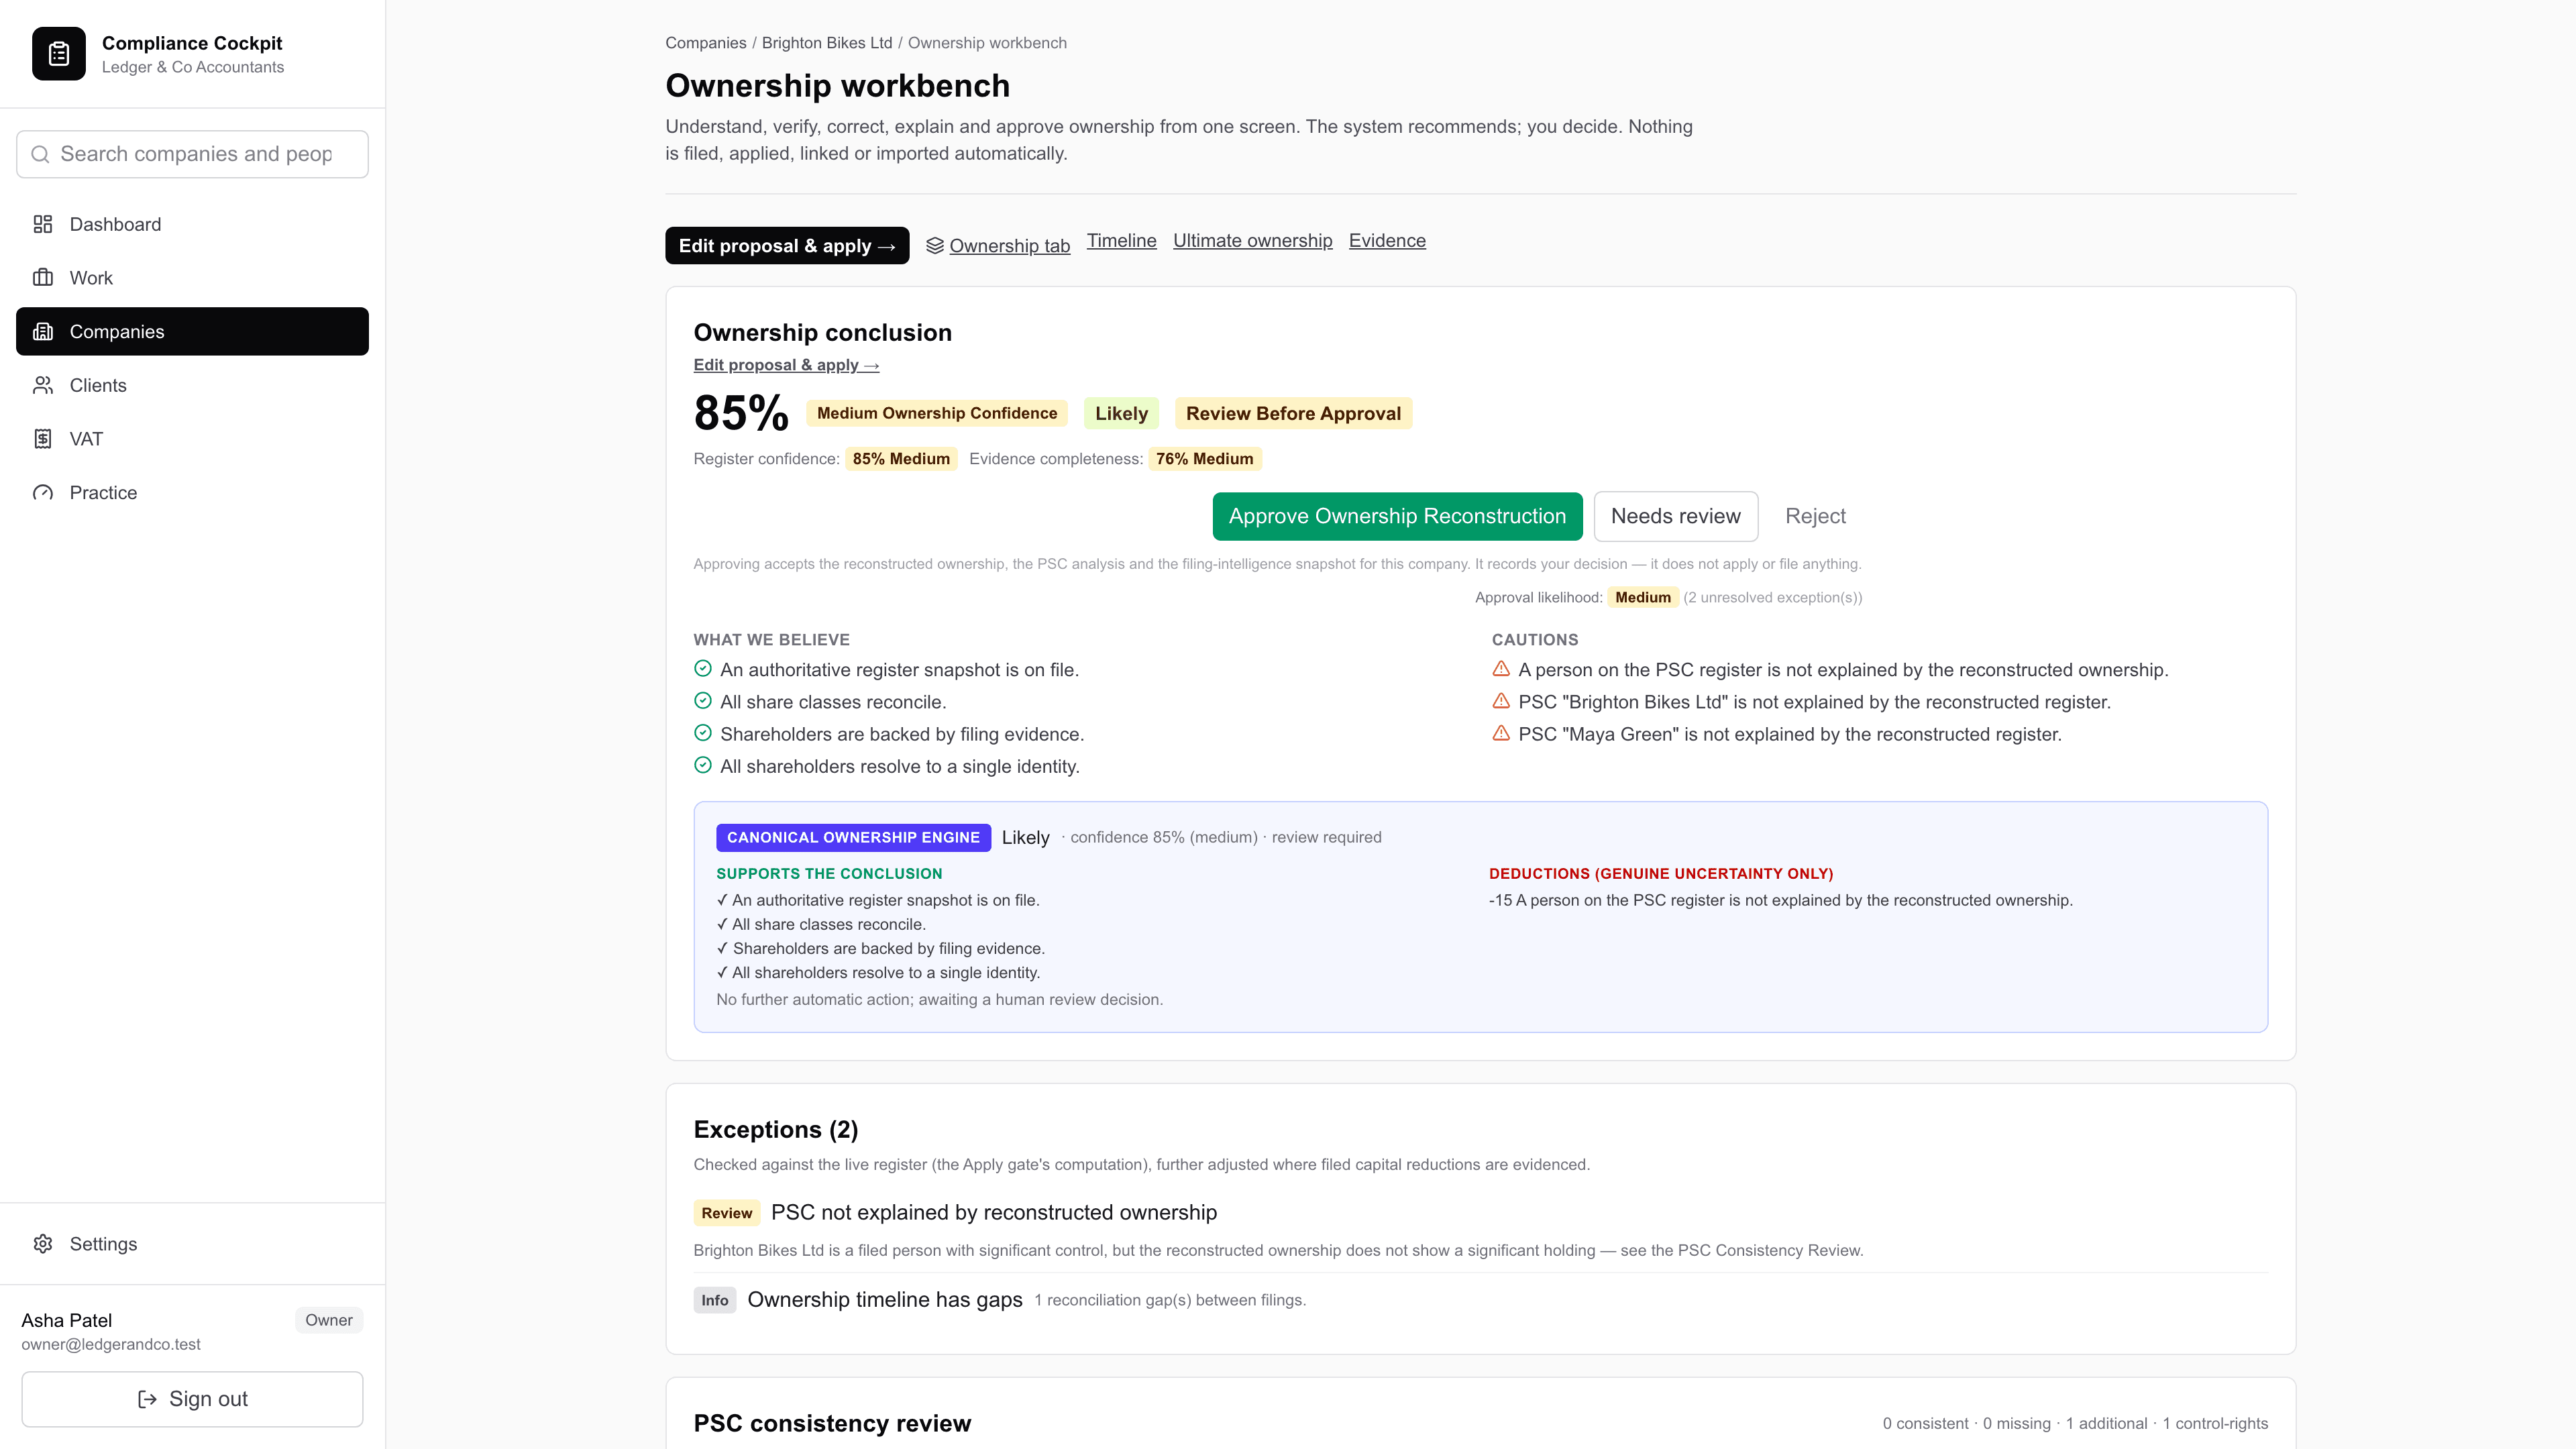Approve Ownership Reconstruction

point(1397,516)
